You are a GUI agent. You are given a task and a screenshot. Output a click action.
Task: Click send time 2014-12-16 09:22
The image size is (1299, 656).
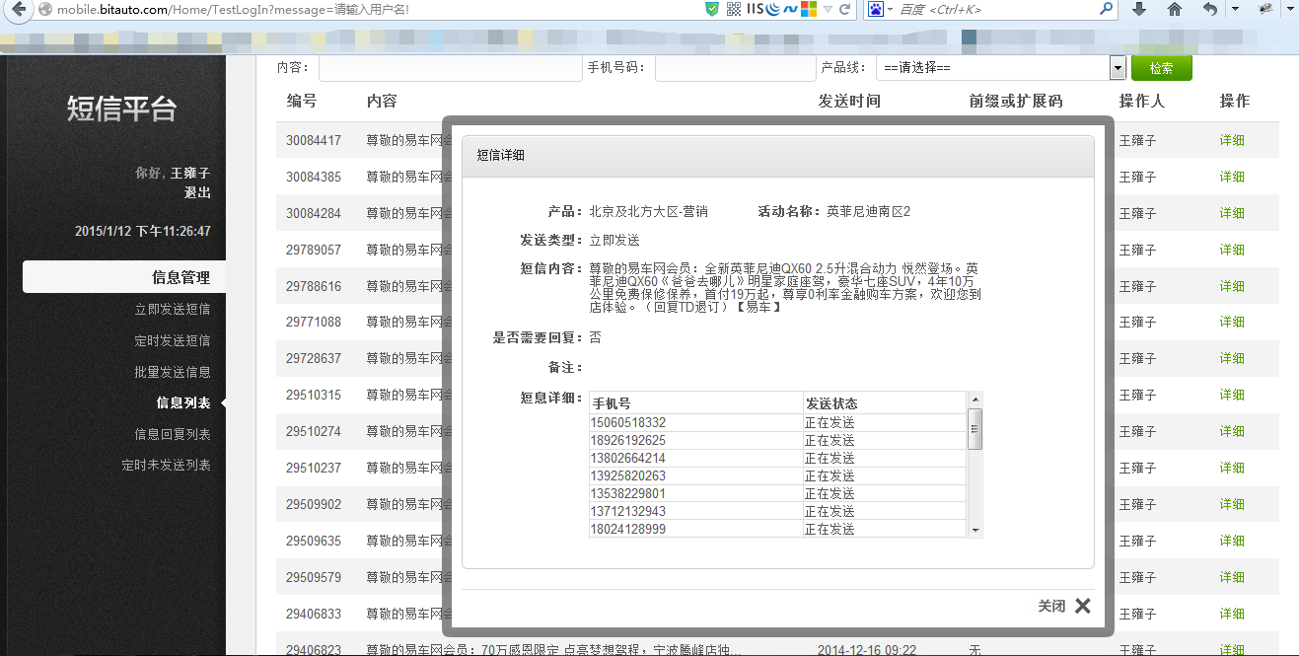(x=867, y=650)
